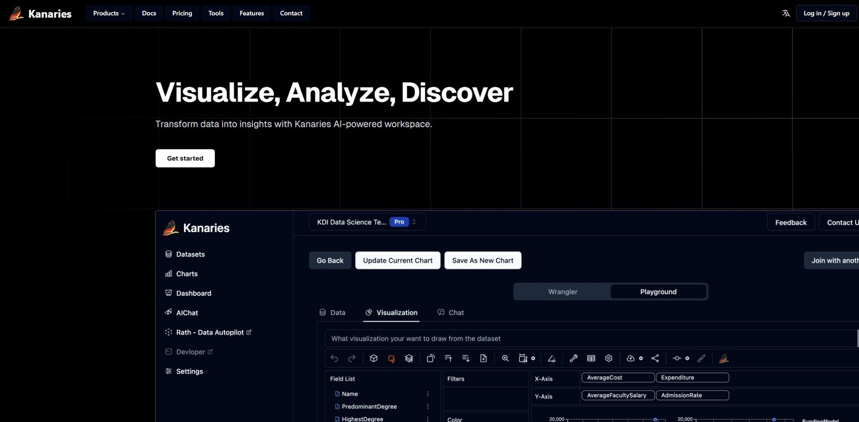Expand the KDI Data Science workspace selector
The image size is (859, 422).
click(x=367, y=222)
